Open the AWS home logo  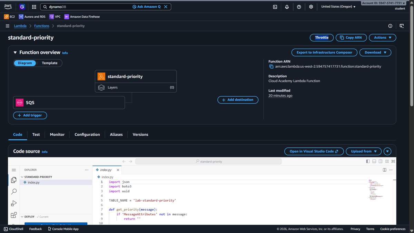8,7
